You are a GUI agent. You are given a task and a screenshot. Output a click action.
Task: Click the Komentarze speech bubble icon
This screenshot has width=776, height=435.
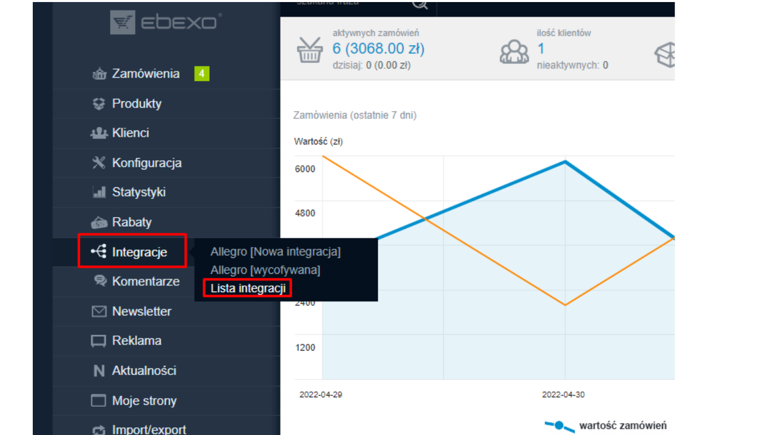point(100,280)
